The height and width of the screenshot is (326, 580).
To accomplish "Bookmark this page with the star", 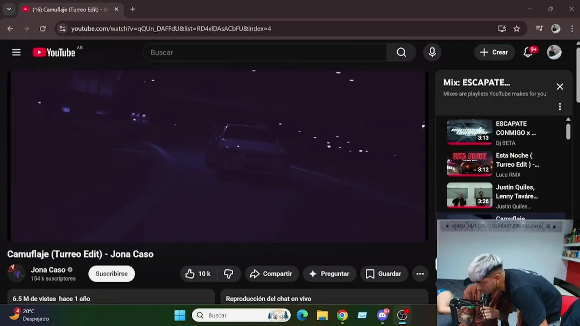I will pyautogui.click(x=517, y=29).
